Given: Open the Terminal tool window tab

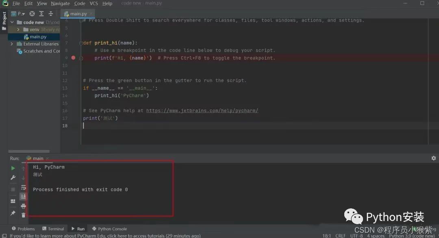Looking at the screenshot, I should pos(53,229).
